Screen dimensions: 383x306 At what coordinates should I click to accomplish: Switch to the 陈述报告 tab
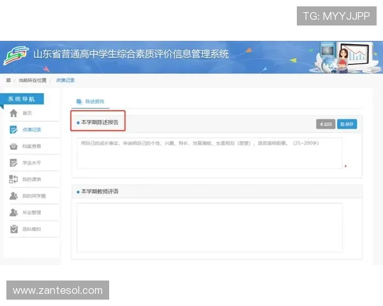click(91, 101)
